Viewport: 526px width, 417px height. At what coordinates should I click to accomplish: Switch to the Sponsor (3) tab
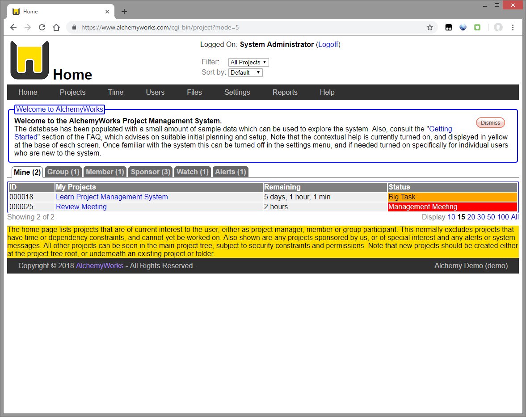tap(151, 172)
